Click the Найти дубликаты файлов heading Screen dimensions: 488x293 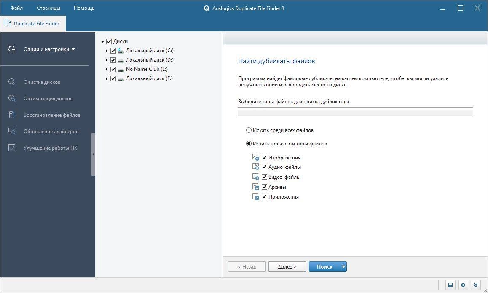pos(276,61)
